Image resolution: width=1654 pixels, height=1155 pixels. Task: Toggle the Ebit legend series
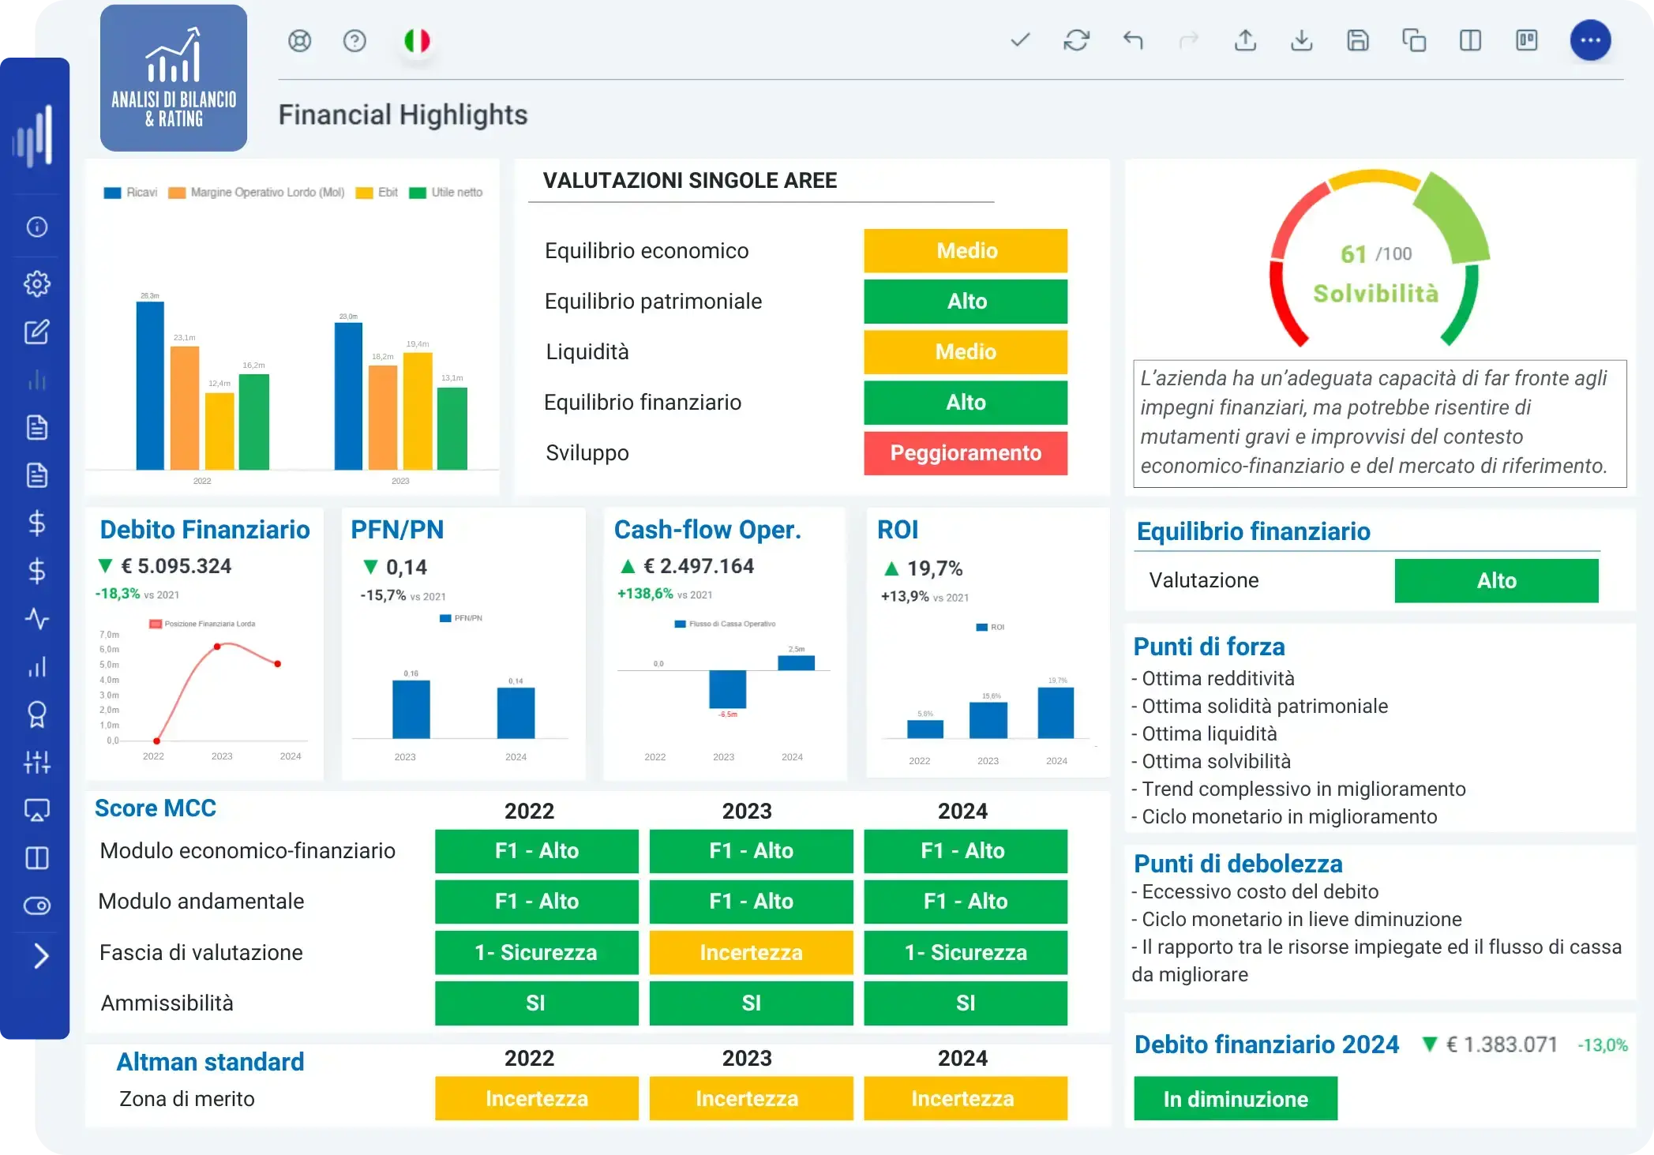(377, 192)
